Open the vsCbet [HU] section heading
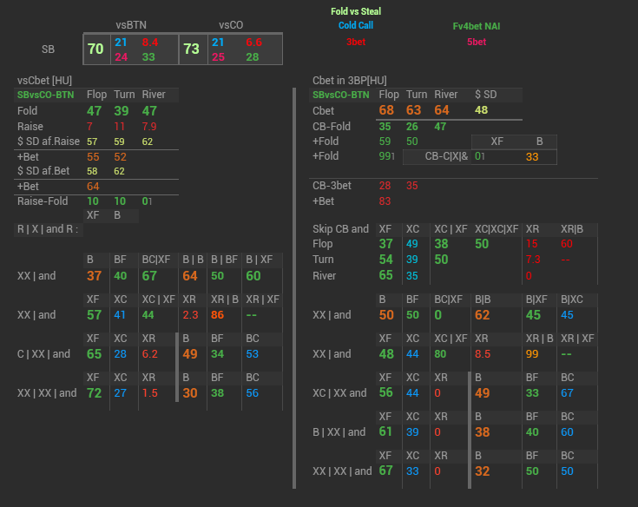Viewport: 638px width, 507px height. [45, 81]
